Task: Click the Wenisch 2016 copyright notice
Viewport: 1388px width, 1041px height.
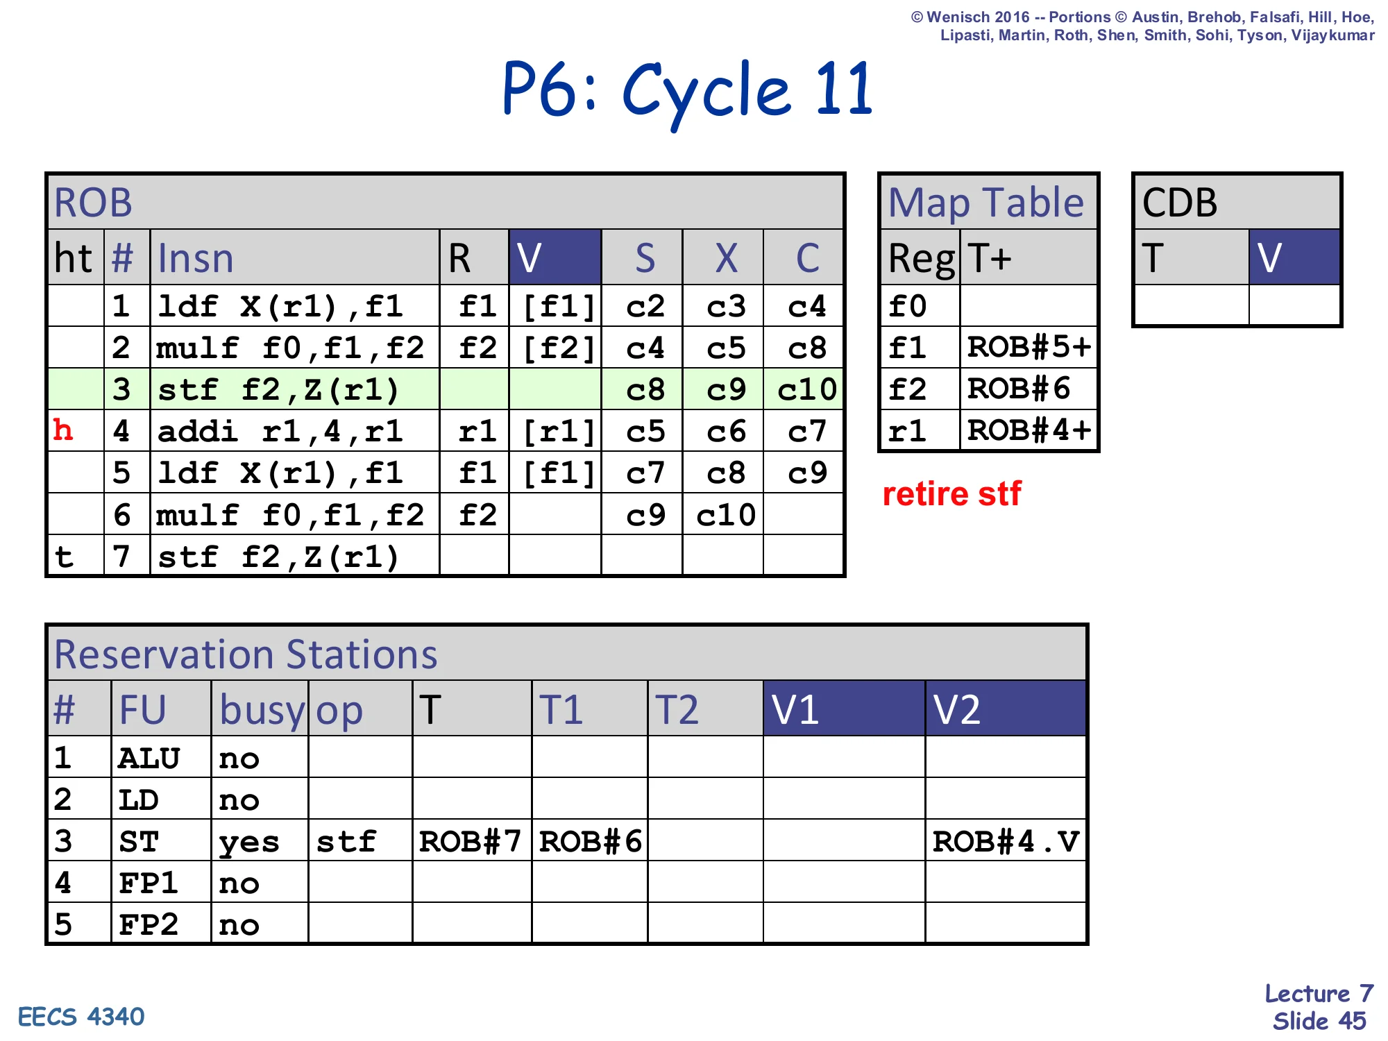Action: pyautogui.click(x=1143, y=26)
